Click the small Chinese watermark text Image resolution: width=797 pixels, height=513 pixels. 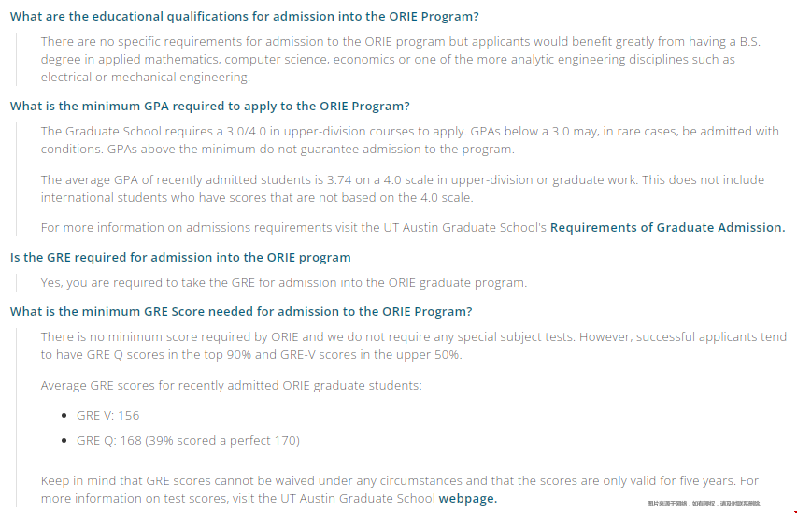pyautogui.click(x=704, y=504)
